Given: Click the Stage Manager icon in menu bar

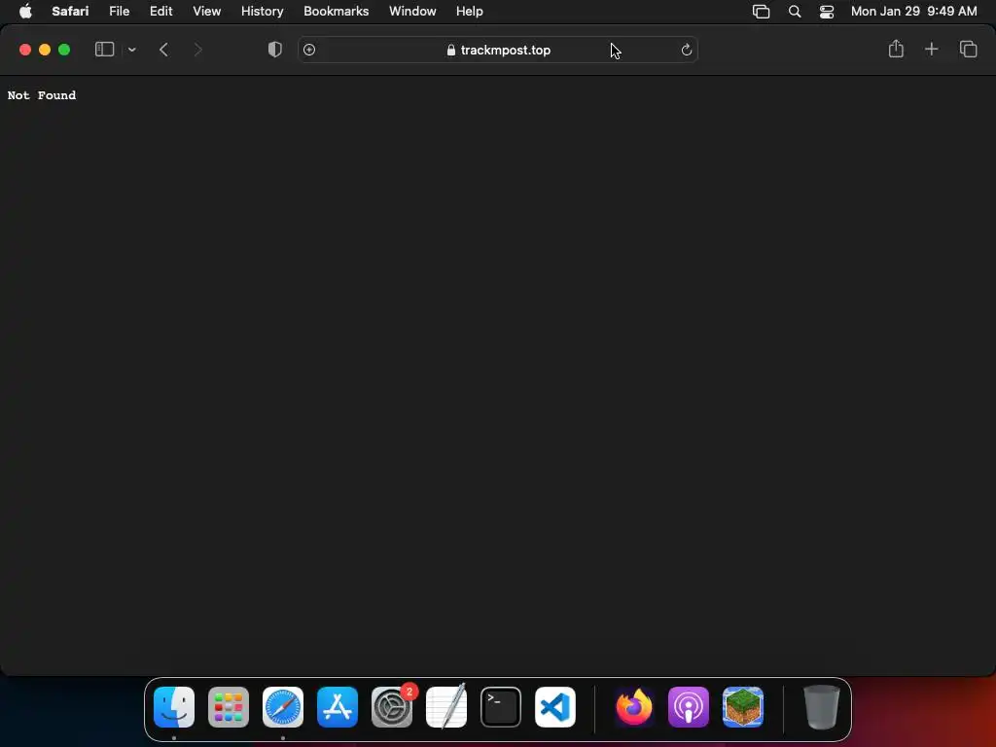Looking at the screenshot, I should coord(761,12).
